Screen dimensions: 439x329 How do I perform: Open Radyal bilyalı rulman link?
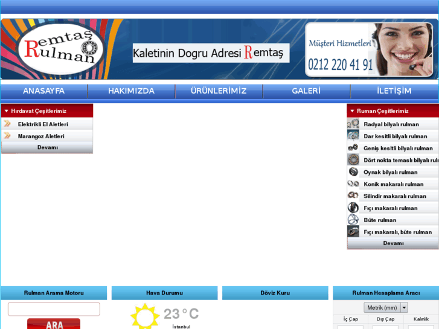(x=391, y=124)
